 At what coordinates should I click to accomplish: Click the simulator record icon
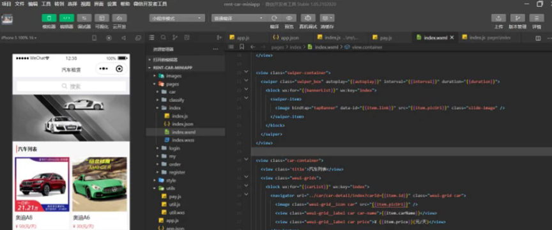point(109,38)
